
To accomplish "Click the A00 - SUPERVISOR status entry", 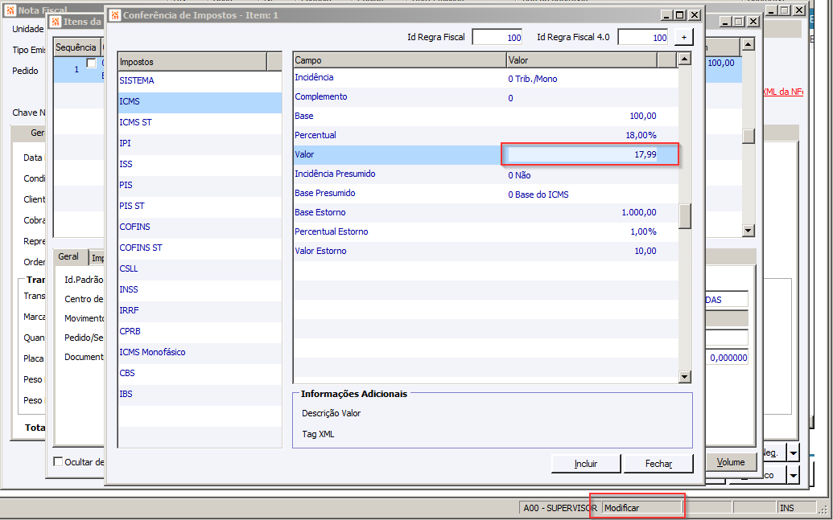I will (560, 508).
